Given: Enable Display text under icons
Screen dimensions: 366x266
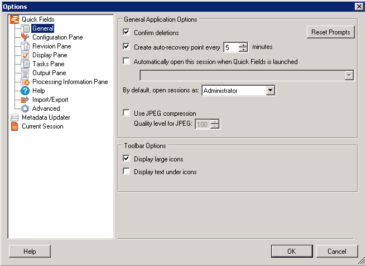Looking at the screenshot, I should tap(126, 171).
